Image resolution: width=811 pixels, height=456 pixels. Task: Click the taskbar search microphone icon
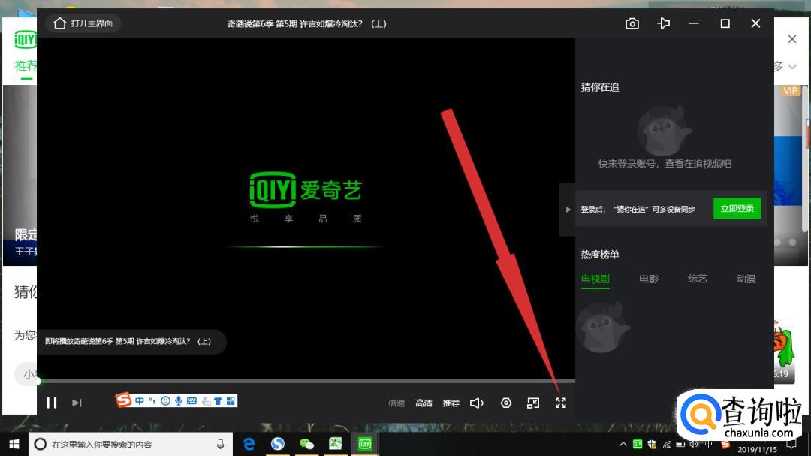pos(220,444)
